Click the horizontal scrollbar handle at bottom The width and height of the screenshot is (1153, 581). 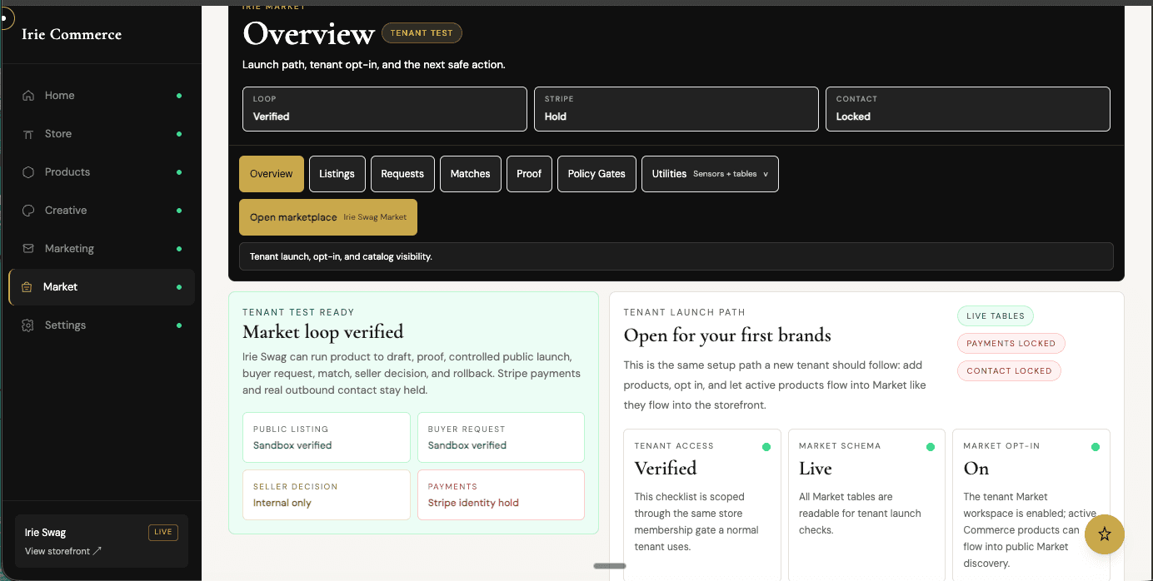(610, 566)
